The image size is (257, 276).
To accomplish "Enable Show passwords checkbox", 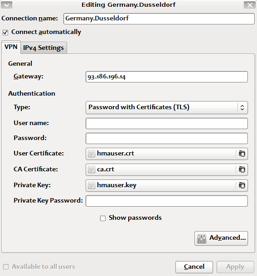I will [103, 218].
